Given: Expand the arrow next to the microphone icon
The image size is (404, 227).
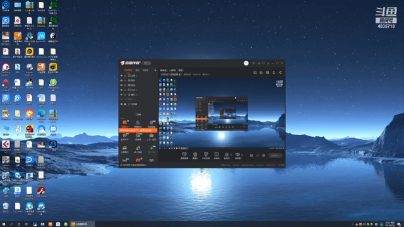Looking at the screenshot, I should [x=231, y=155].
